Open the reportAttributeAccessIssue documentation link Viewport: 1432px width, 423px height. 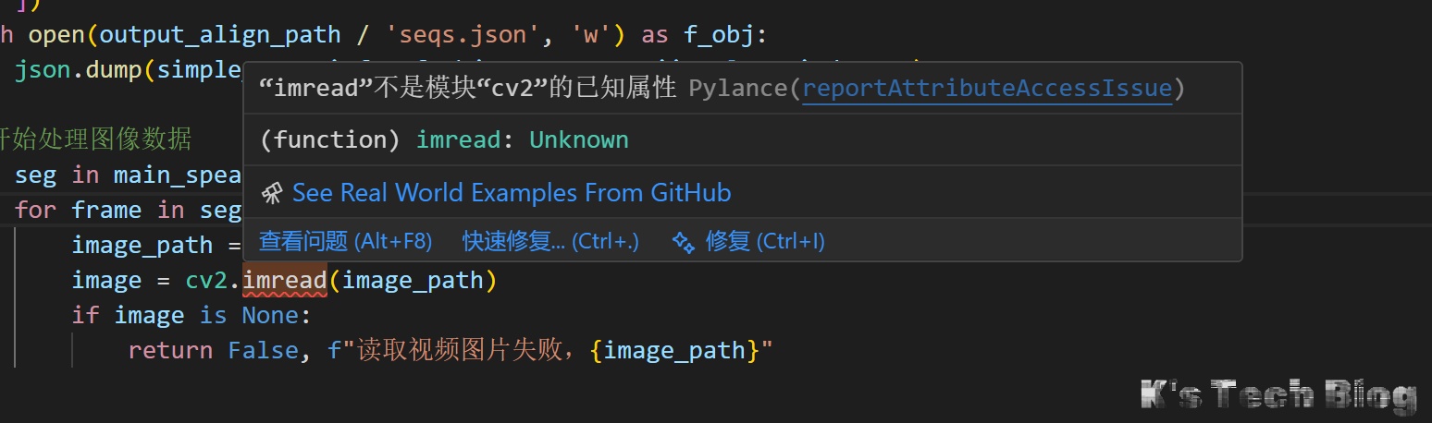(x=987, y=89)
